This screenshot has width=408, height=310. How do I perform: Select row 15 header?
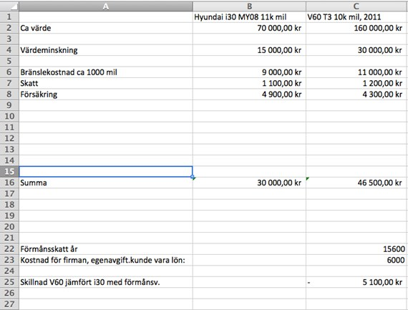tap(9, 172)
